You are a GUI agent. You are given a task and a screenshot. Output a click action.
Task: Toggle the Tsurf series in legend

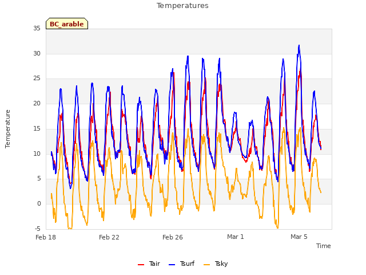[181, 264]
